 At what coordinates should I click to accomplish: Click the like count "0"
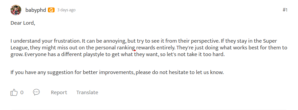pyautogui.click(x=22, y=93)
